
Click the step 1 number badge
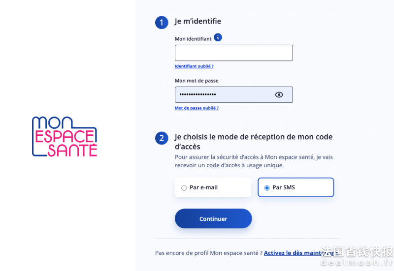tap(162, 22)
